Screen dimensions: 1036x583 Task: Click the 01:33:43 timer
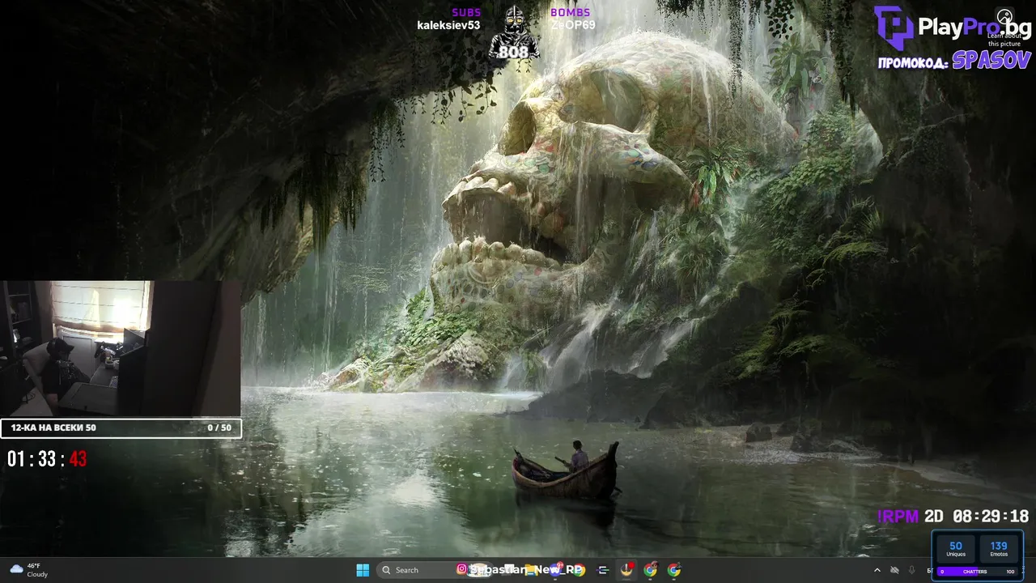[47, 459]
